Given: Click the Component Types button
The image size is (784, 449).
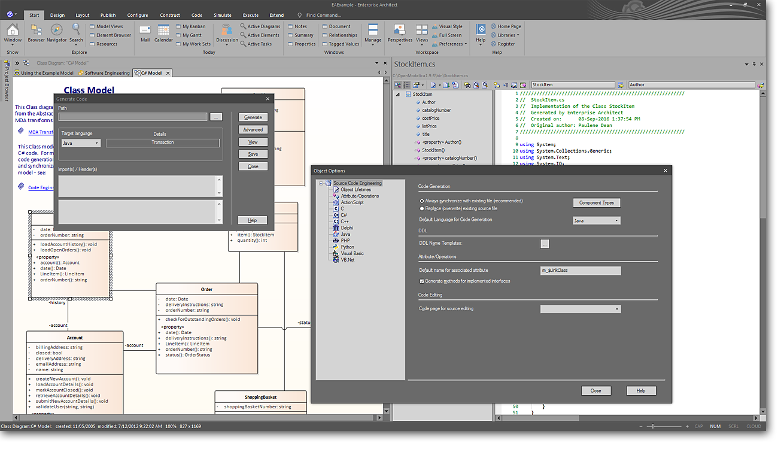Looking at the screenshot, I should pos(596,203).
